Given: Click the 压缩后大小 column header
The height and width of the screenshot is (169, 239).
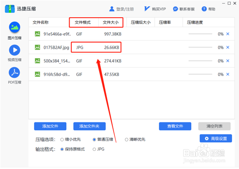Looking at the screenshot, I should point(140,22).
